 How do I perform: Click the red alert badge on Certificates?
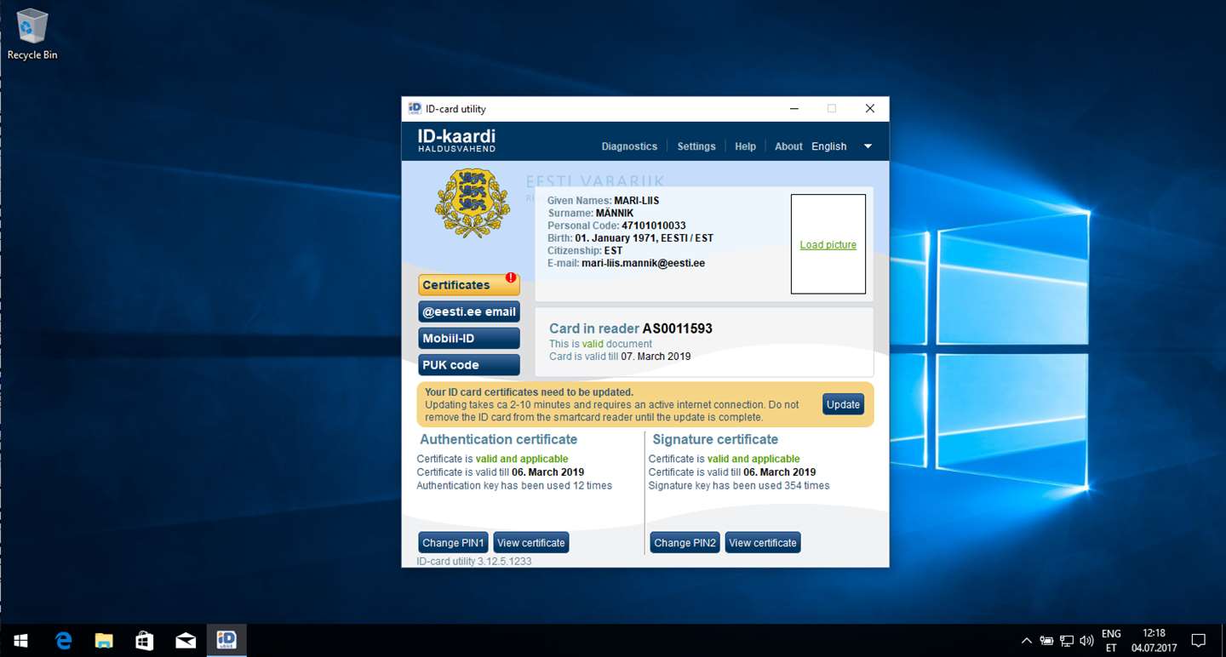point(511,277)
